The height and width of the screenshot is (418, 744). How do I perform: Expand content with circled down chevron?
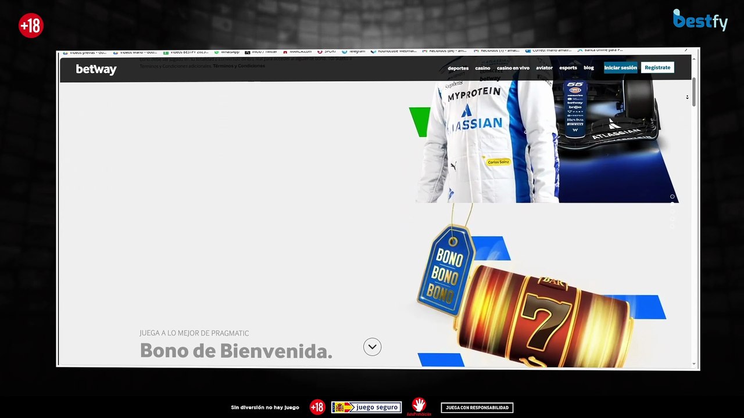tap(373, 347)
